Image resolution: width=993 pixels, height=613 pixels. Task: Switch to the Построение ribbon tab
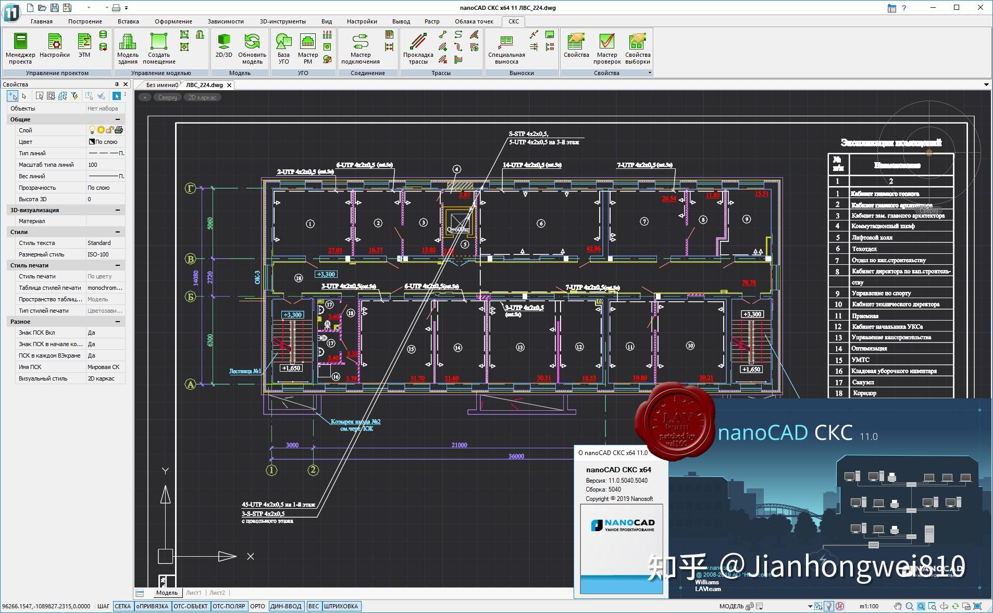click(85, 21)
